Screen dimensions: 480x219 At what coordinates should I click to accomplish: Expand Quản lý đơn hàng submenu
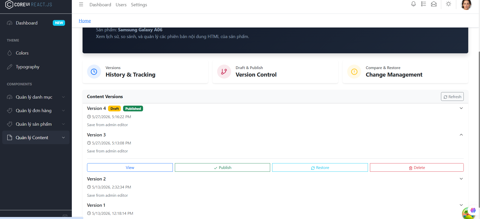click(64, 111)
